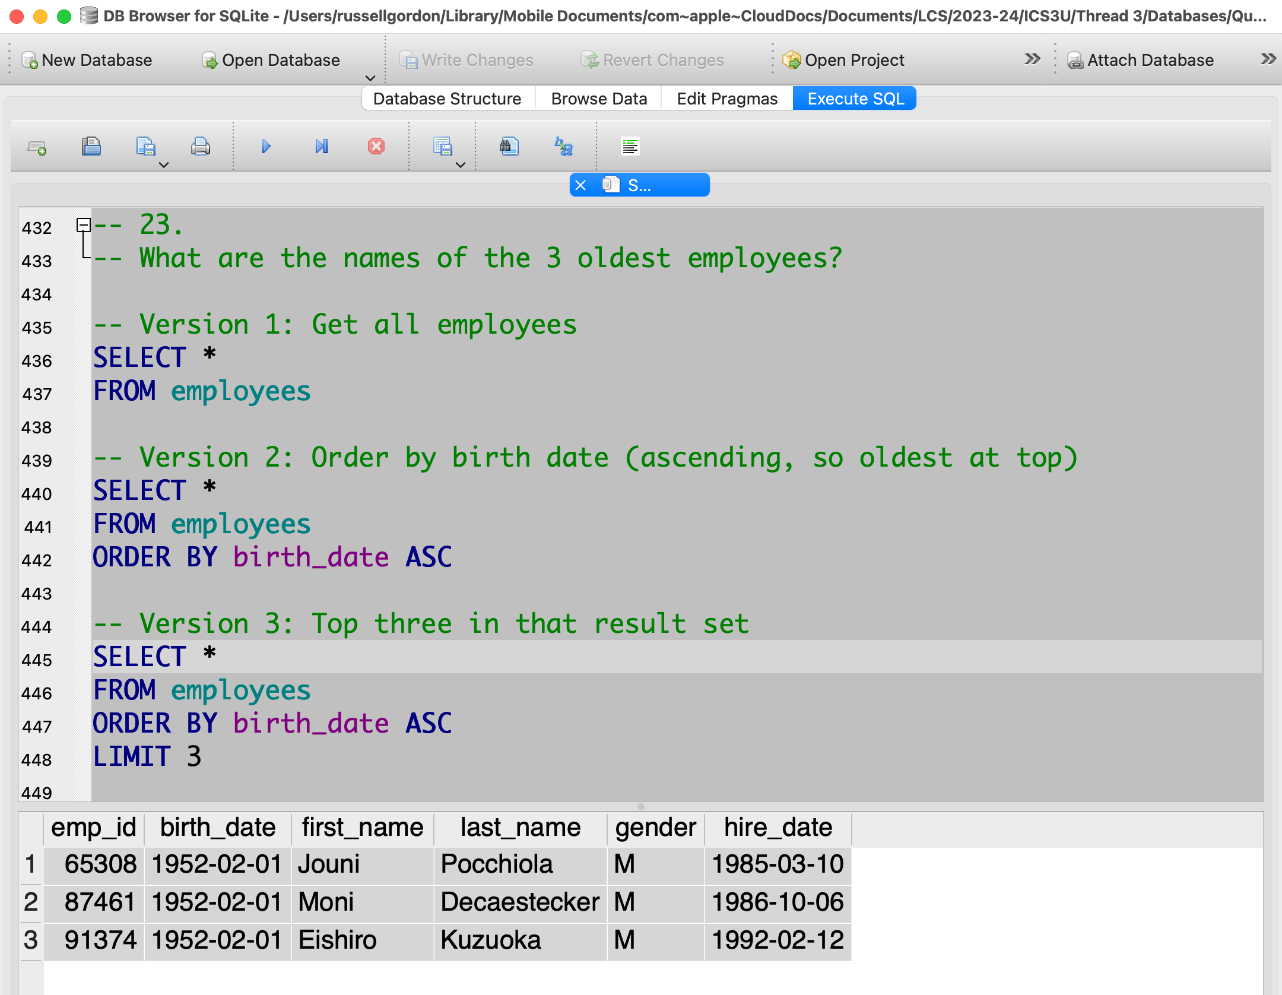Expand the main toolbar overflow under Open Database
Screen dimensions: 1282x995
[x=370, y=78]
